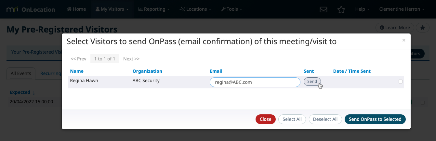Image resolution: width=436 pixels, height=141 pixels.
Task: Click the 1 to 1 of 1 page indicator
Action: tap(105, 59)
